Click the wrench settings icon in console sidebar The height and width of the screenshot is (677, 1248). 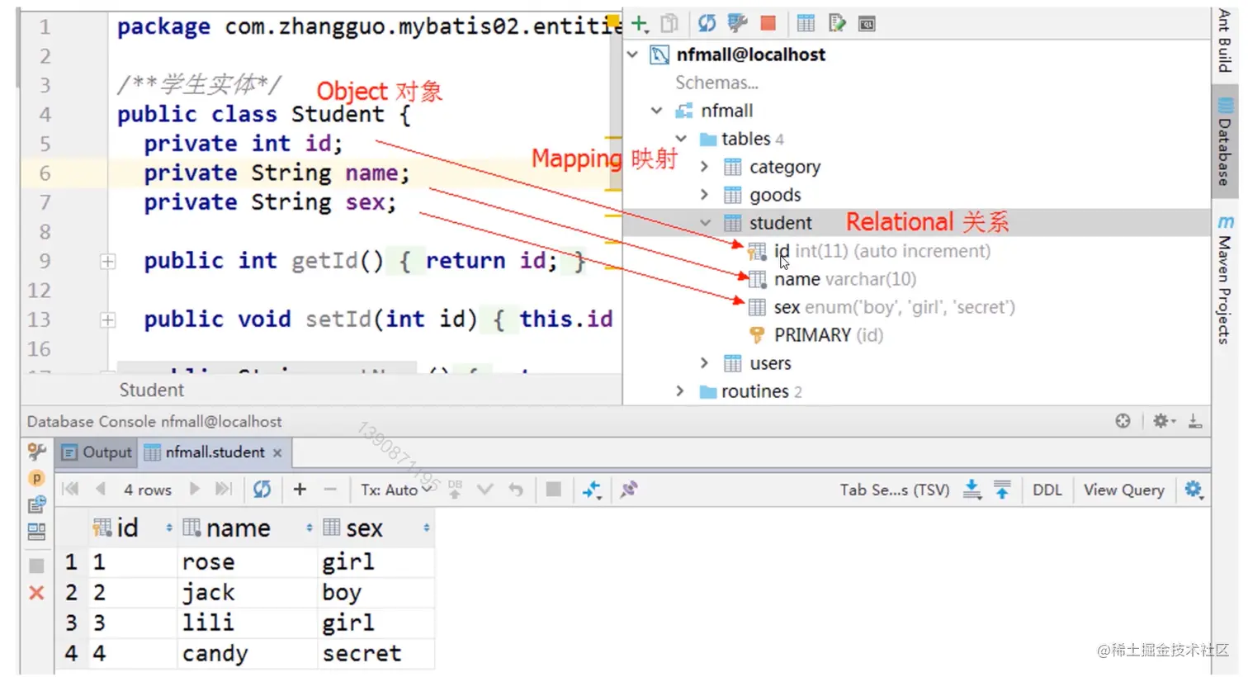[36, 452]
